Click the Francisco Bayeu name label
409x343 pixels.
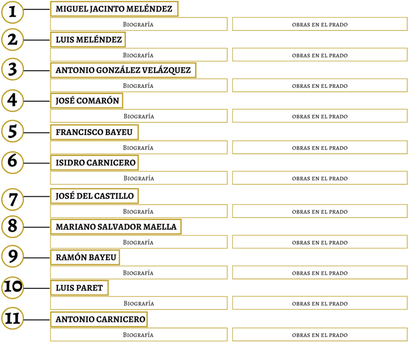(94, 132)
